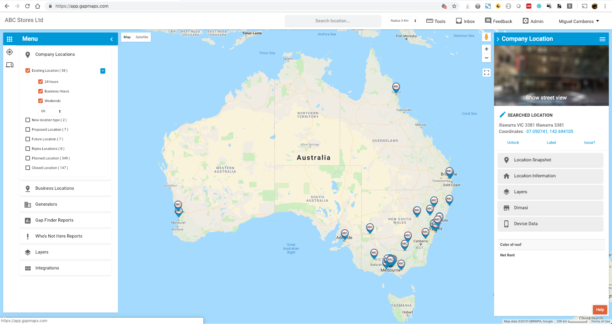The image size is (612, 324).
Task: Open Gap Finder Reports section
Action: (65, 220)
